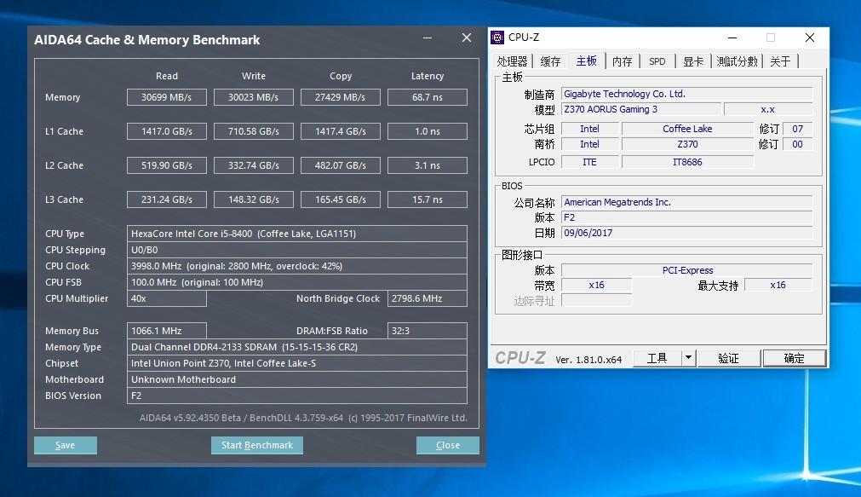Click the North Bridge Clock value 2798.6 MHz
Image resolution: width=861 pixels, height=497 pixels.
428,298
